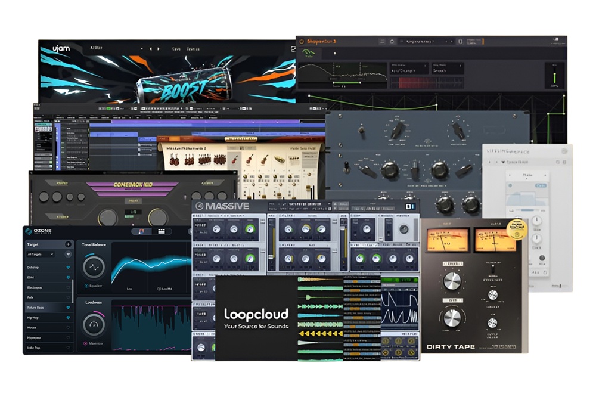Viewport: 596px width, 397px height.
Task: Click the Drive knob on Dirty Tape
Action: 452,282
